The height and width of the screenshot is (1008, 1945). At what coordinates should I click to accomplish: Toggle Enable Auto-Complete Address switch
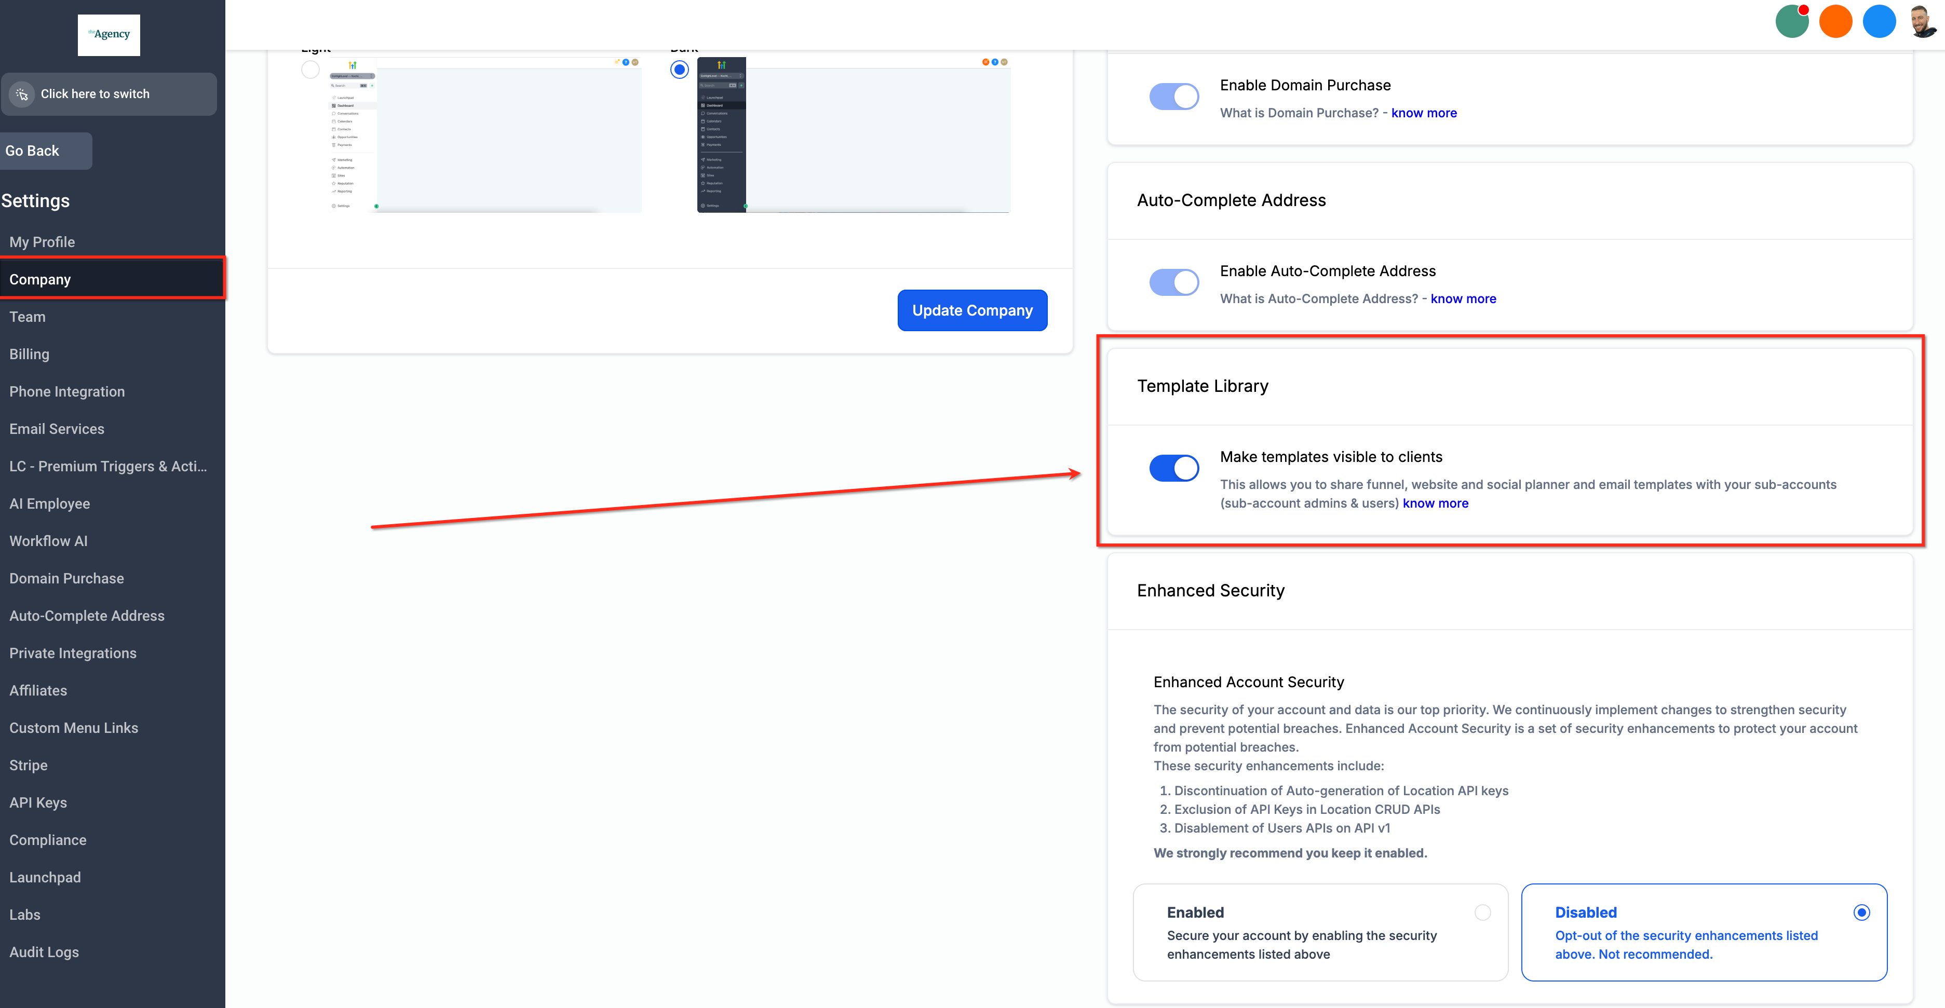coord(1173,282)
